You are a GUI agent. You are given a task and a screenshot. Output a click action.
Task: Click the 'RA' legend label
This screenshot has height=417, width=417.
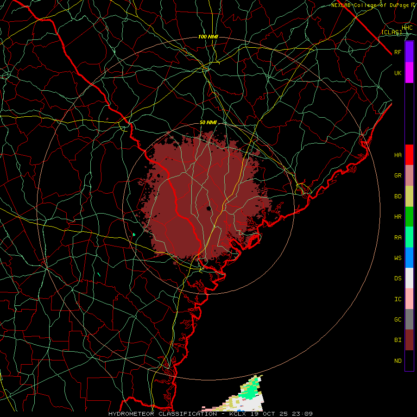[x=398, y=238]
